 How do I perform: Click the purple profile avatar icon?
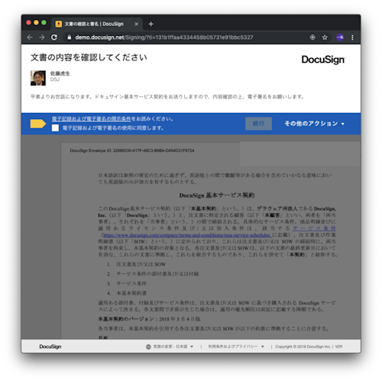tap(340, 37)
